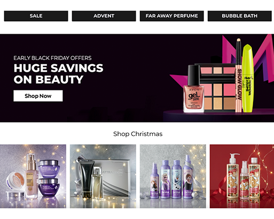
Task: Click the Avon Gel Shine nail polish
Action: tap(193, 89)
